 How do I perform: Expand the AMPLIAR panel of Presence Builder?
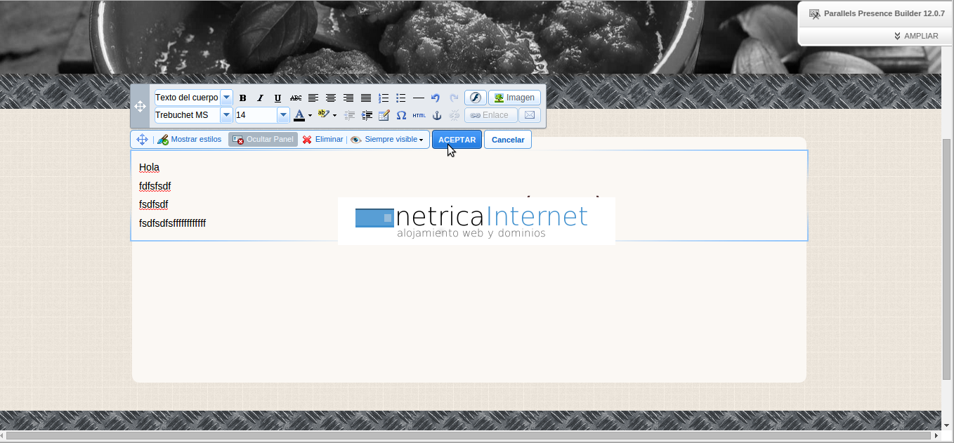pos(916,36)
